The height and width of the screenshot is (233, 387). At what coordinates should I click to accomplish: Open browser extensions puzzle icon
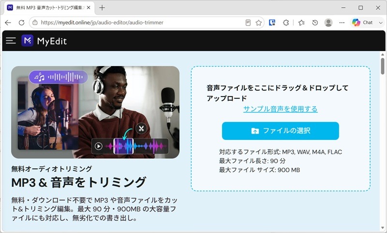286,23
